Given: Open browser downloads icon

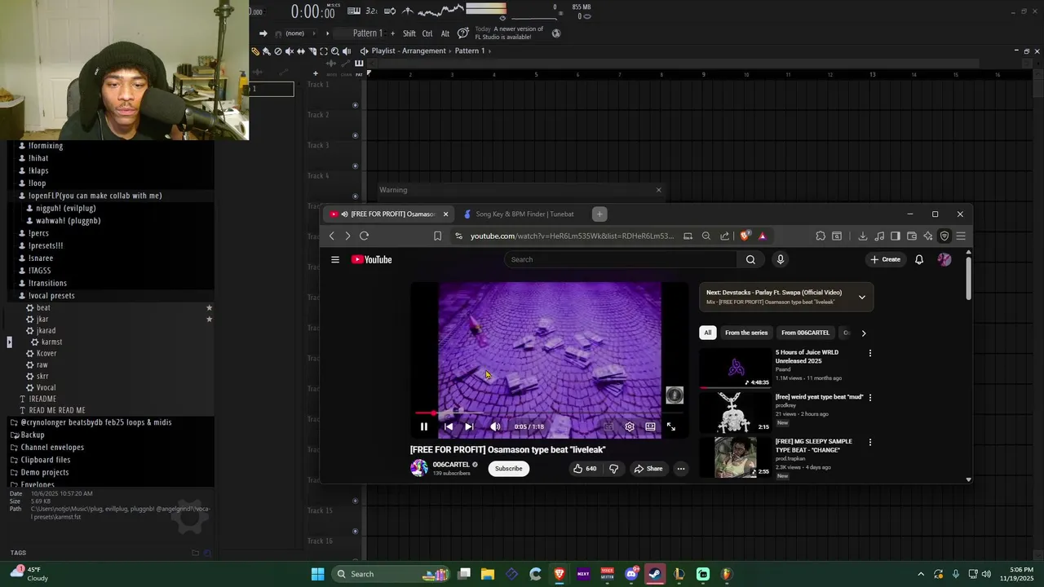Looking at the screenshot, I should click(x=863, y=236).
